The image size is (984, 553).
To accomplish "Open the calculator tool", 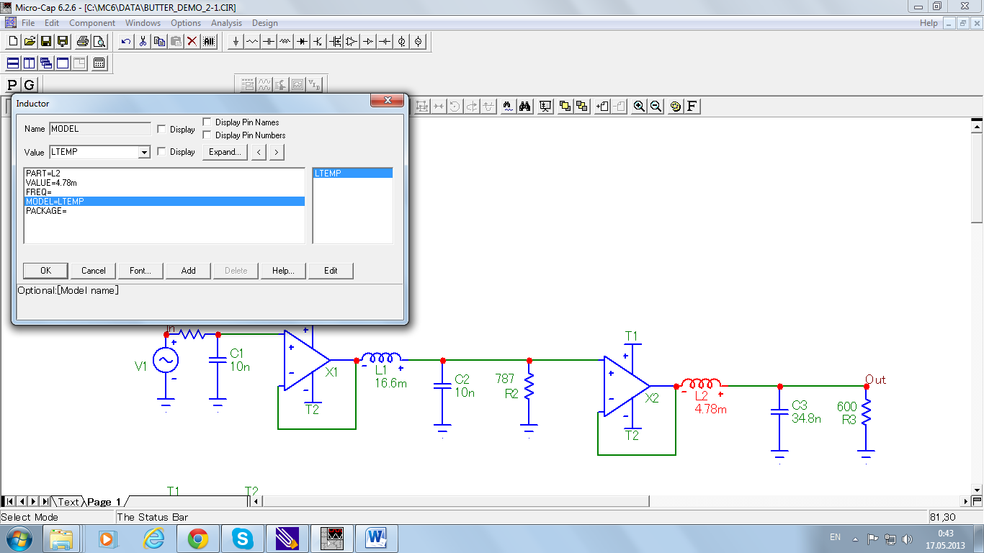I will (x=99, y=63).
